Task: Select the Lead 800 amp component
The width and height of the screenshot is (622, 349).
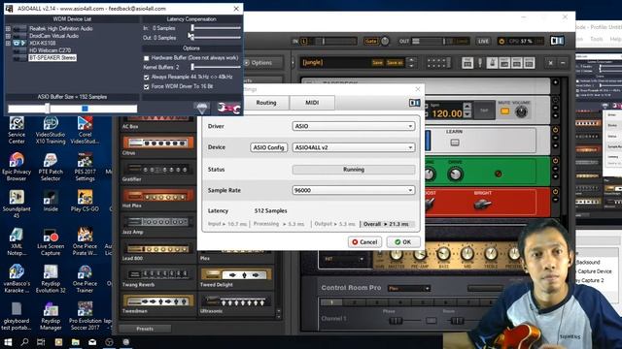Action: coord(158,251)
